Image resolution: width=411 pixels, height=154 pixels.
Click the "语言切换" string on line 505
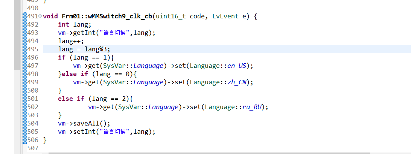[x=114, y=132]
